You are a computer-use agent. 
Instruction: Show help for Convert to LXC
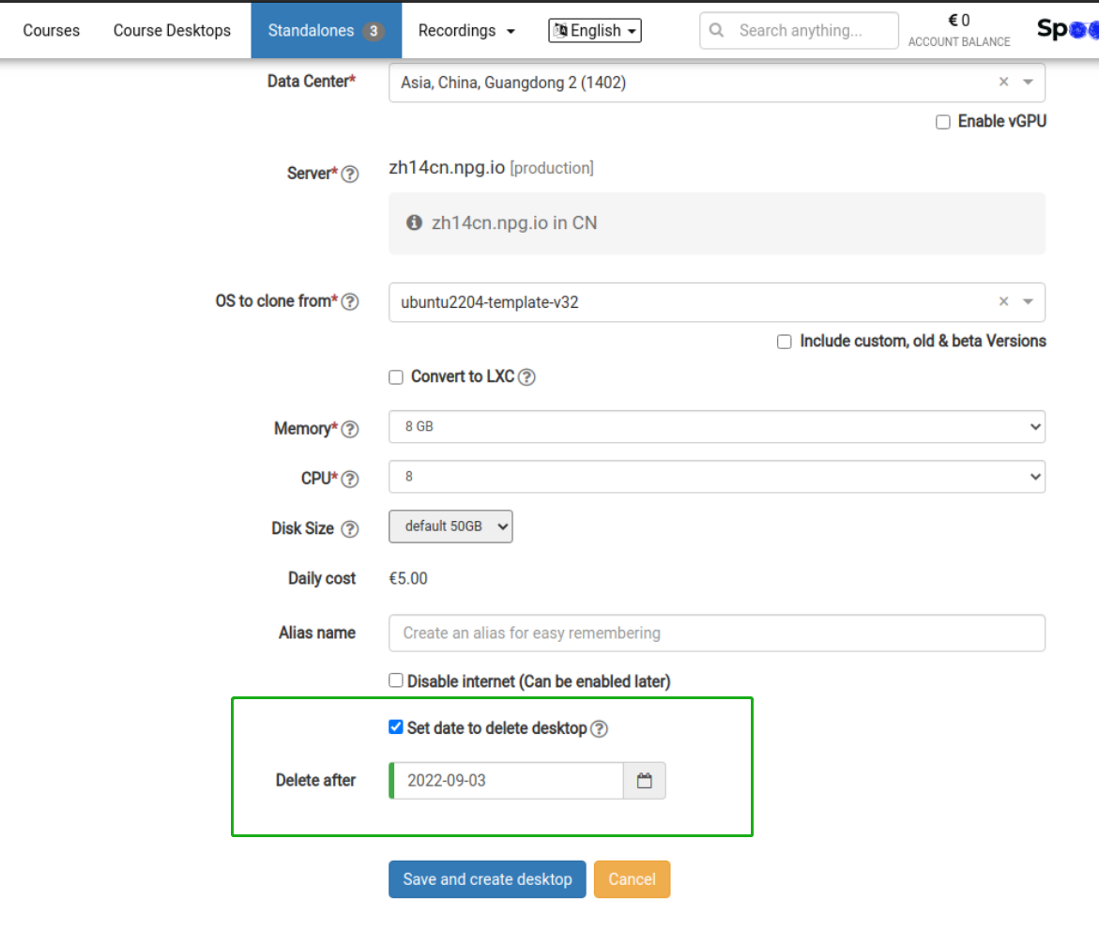point(527,377)
